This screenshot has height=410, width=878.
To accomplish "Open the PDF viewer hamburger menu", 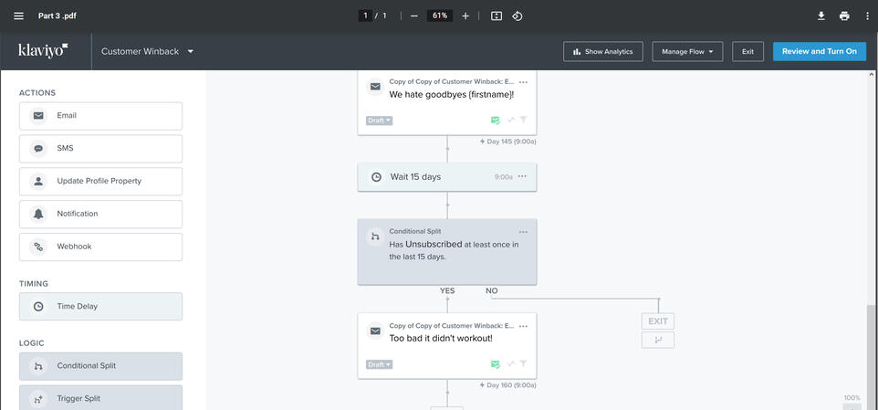I will click(x=18, y=16).
